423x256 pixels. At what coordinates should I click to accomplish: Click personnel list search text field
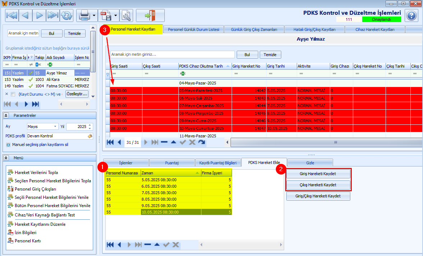(23, 33)
